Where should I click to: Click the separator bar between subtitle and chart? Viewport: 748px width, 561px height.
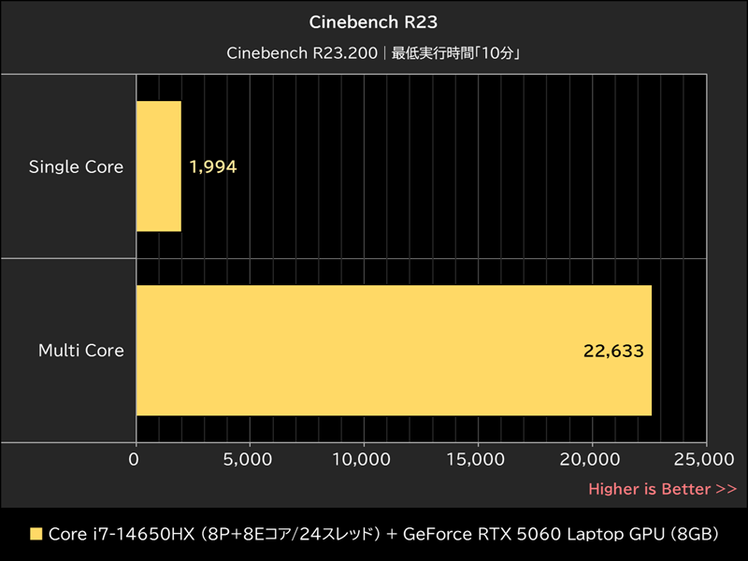tap(374, 71)
